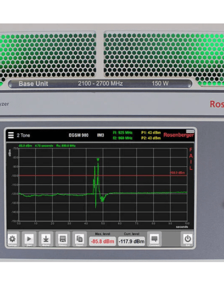
Task: Select the Max. level -85.8 dBm field
Action: [x=102, y=241]
